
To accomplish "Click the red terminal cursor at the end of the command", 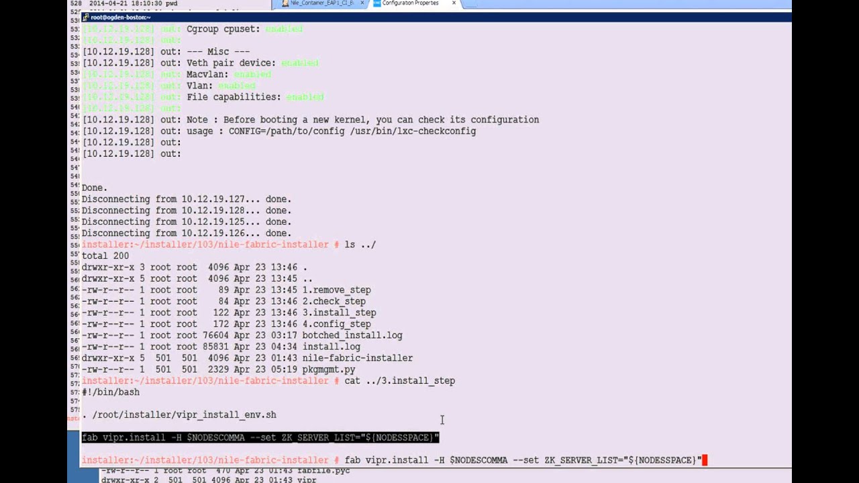I will [x=705, y=460].
